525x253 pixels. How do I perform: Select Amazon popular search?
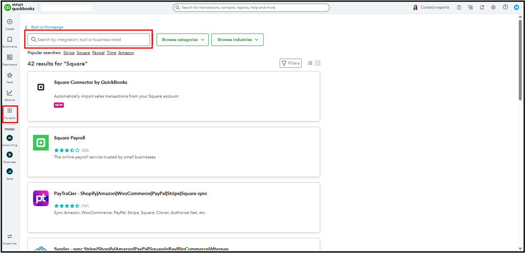pyautogui.click(x=126, y=53)
